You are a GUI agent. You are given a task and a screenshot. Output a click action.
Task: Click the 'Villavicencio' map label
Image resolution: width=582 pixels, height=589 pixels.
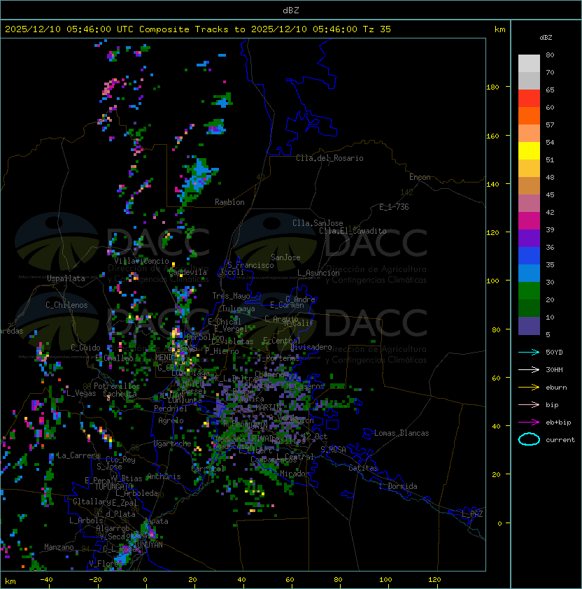click(141, 261)
